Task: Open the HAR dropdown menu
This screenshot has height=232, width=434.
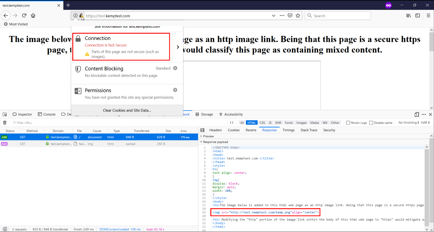Action: pos(425,123)
